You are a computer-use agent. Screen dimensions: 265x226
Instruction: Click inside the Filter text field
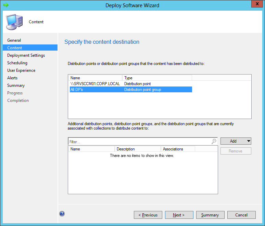coord(139,142)
